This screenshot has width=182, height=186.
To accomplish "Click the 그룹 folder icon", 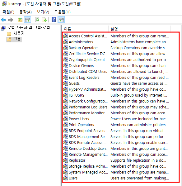I will click(9, 39).
